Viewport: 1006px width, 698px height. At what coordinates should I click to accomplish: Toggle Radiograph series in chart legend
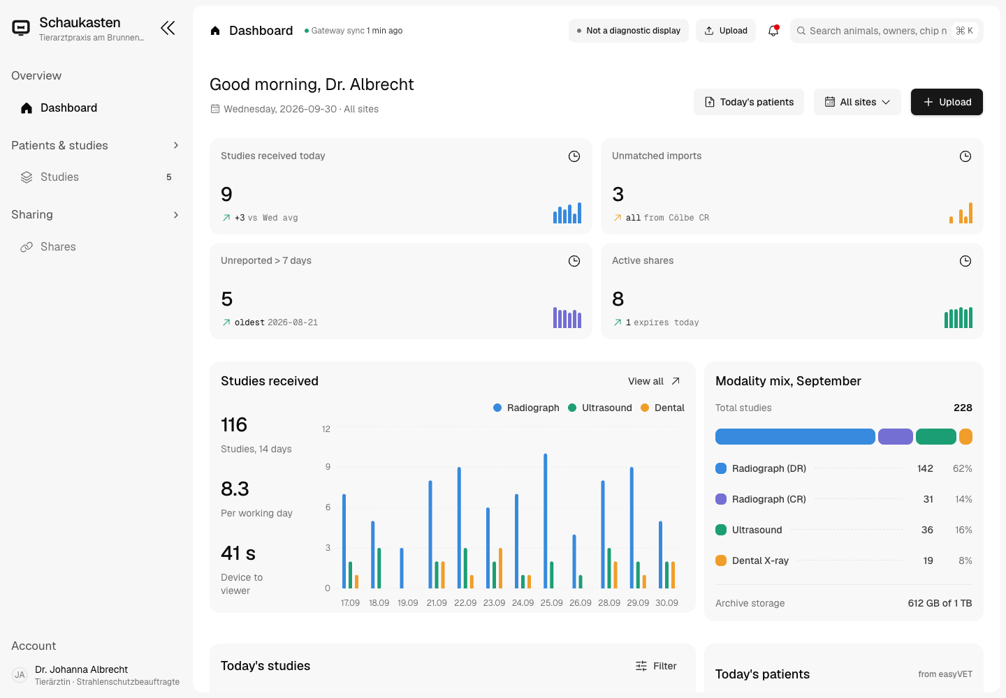click(526, 408)
